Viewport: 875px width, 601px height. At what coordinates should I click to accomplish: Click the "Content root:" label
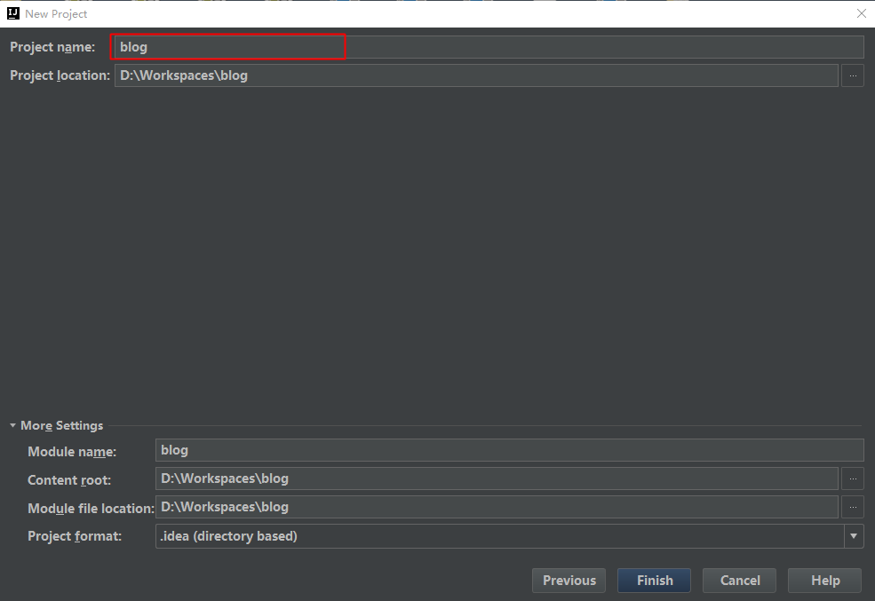point(69,480)
